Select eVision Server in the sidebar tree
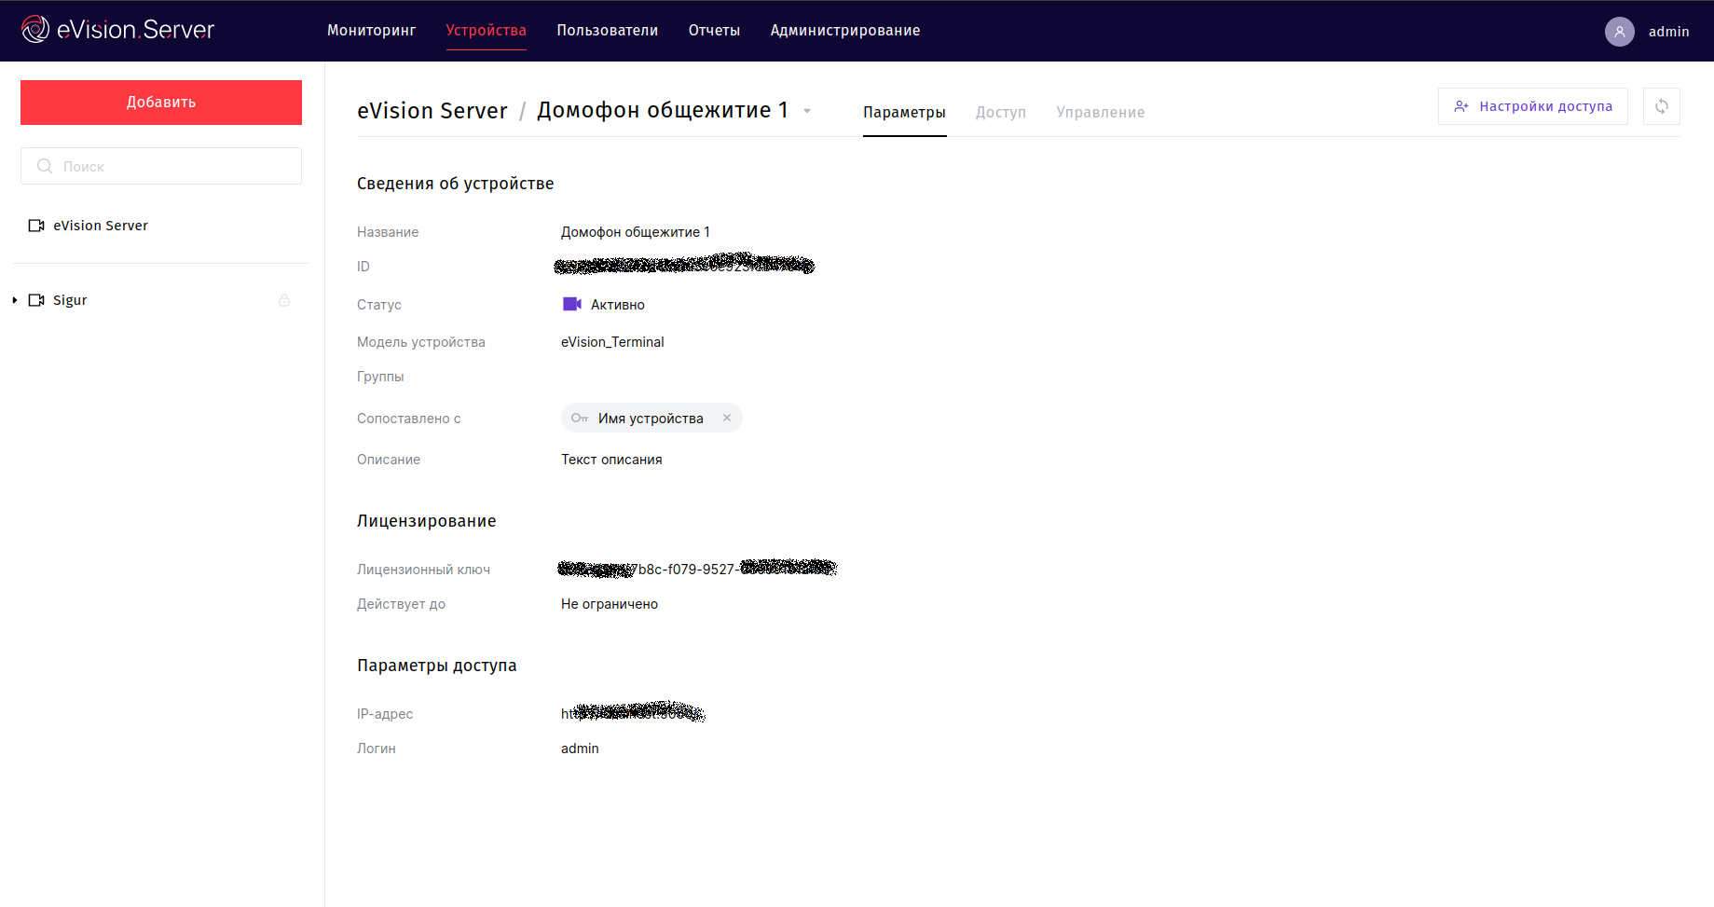1714x907 pixels. [101, 226]
